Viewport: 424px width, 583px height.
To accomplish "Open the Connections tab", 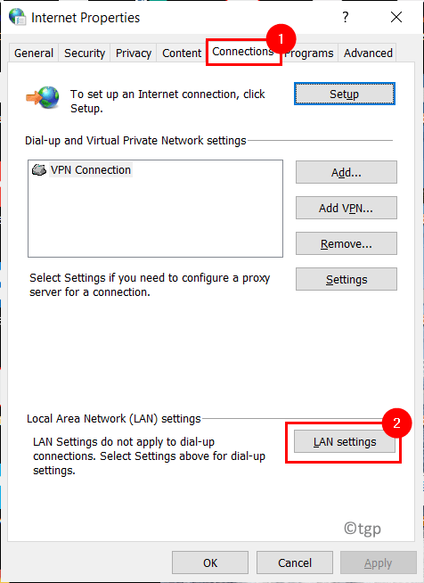I will (243, 52).
